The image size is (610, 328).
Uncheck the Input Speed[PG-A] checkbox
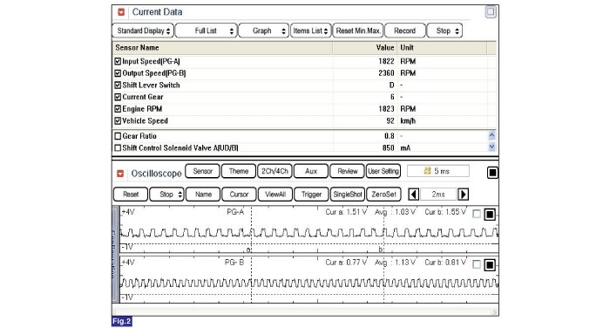pyautogui.click(x=118, y=61)
